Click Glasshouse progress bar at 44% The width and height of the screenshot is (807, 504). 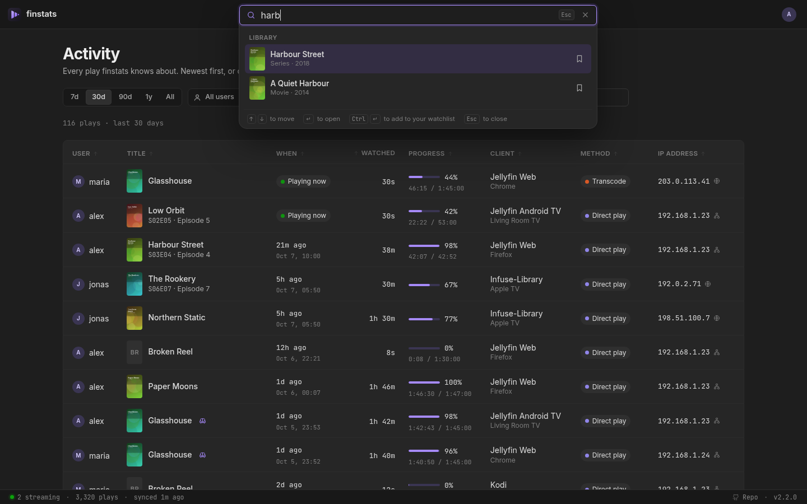pyautogui.click(x=424, y=177)
